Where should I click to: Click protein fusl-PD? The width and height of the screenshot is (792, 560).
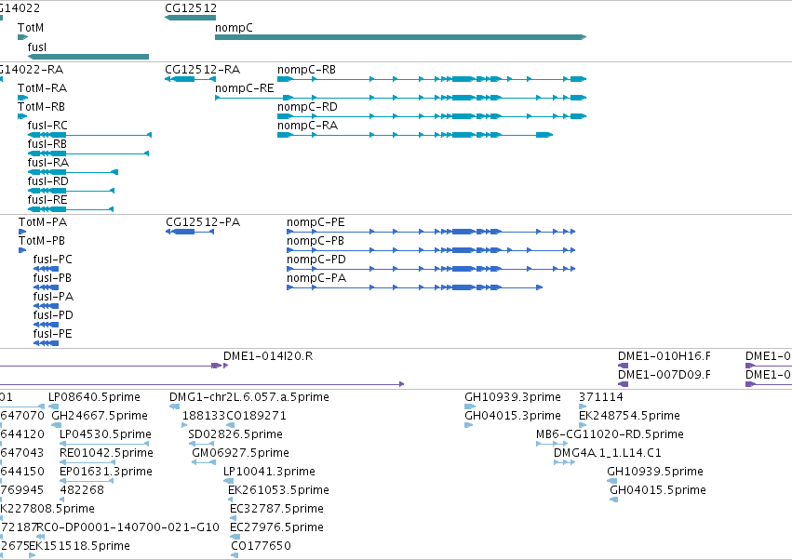click(x=46, y=325)
